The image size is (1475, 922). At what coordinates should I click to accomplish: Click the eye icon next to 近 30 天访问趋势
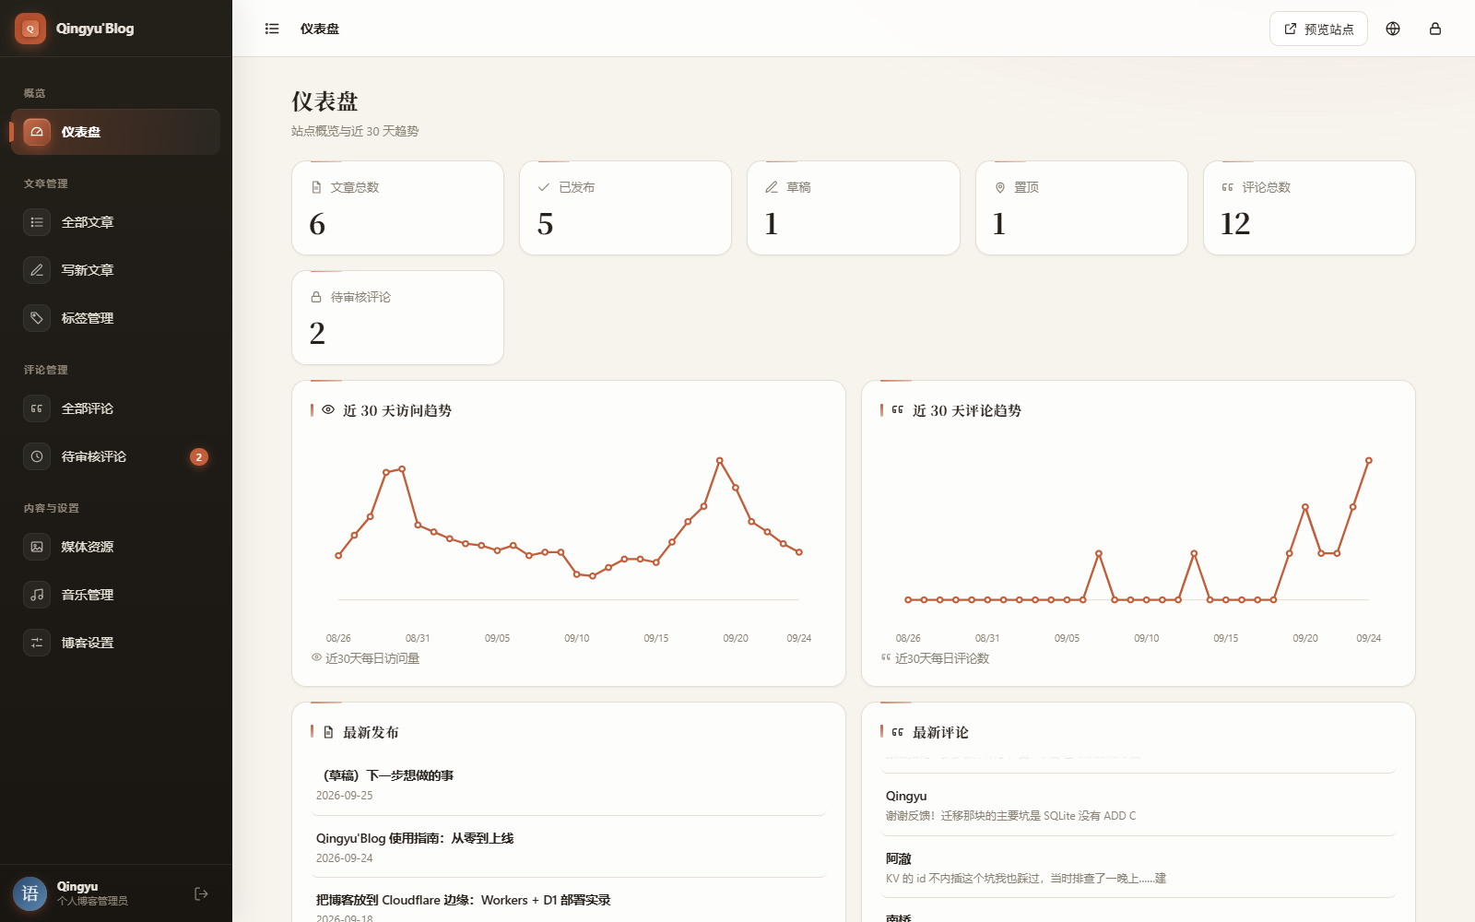[328, 409]
